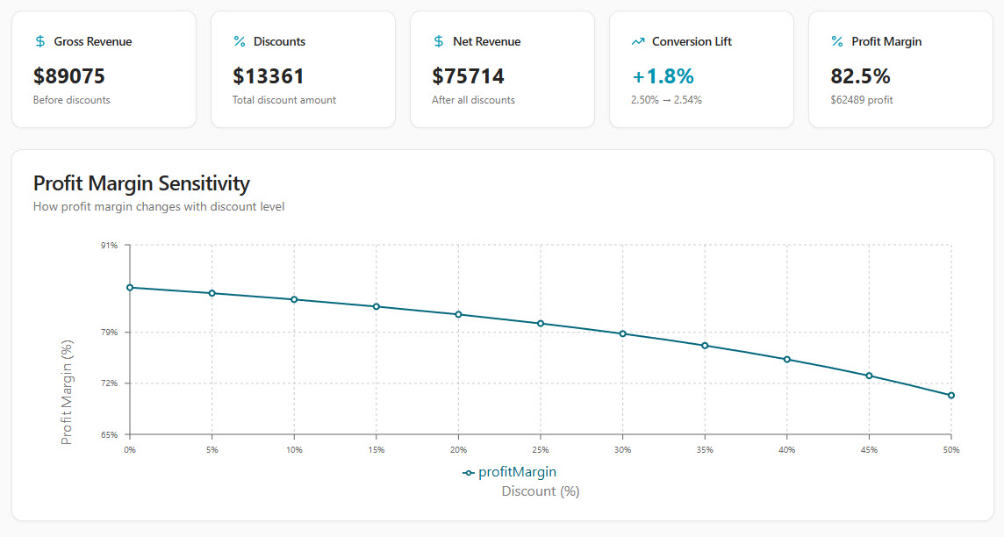Click the chart data point at 50% discount

(x=951, y=395)
